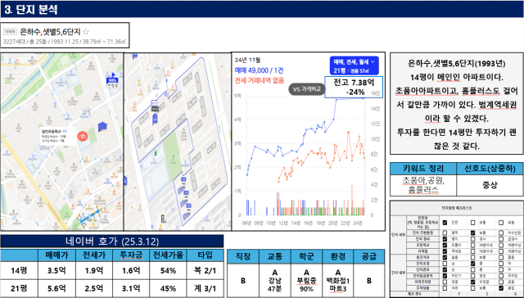Click the 타입 column header
The height and width of the screenshot is (298, 524).
tap(206, 255)
